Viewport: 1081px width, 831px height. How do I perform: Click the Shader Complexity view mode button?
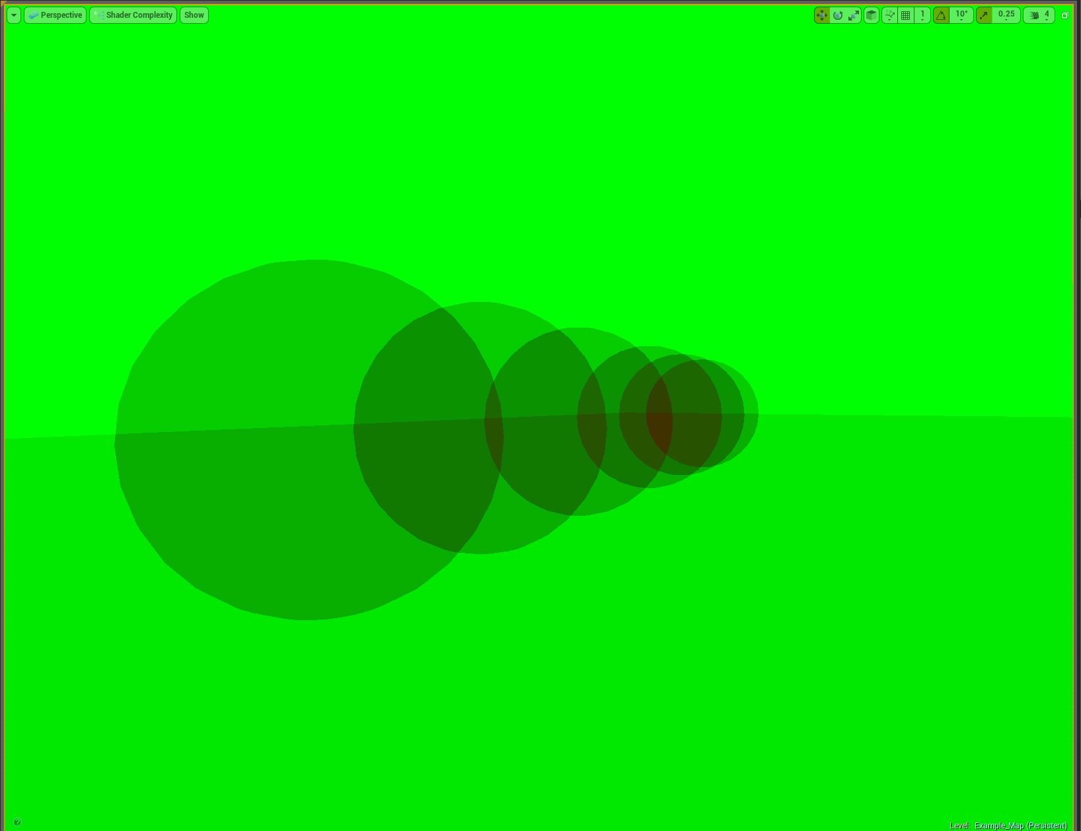point(133,15)
